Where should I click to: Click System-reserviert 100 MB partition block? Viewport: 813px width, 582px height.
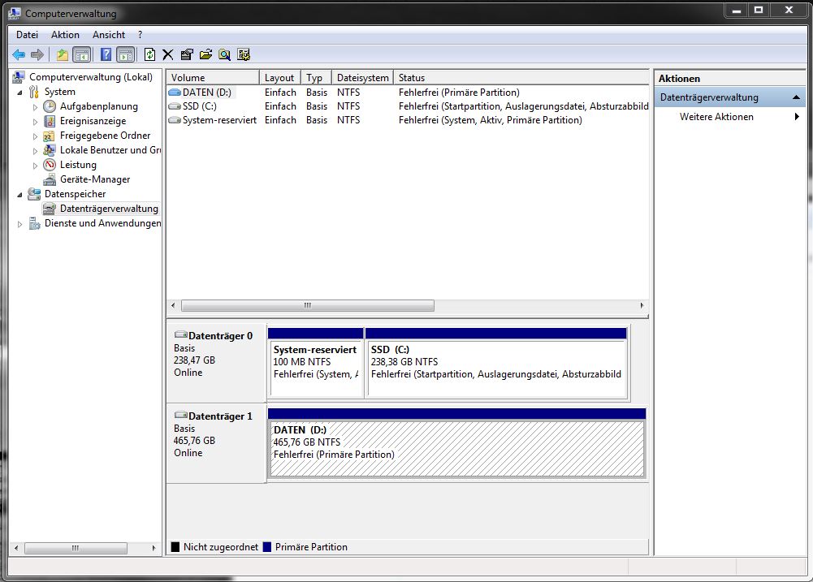coord(316,363)
